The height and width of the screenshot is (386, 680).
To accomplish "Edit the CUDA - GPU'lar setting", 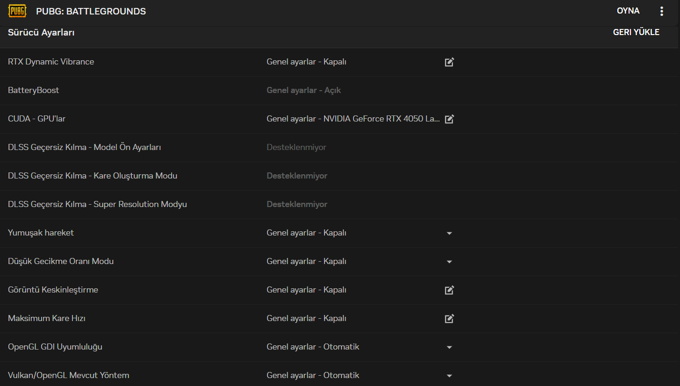I will click(x=449, y=119).
